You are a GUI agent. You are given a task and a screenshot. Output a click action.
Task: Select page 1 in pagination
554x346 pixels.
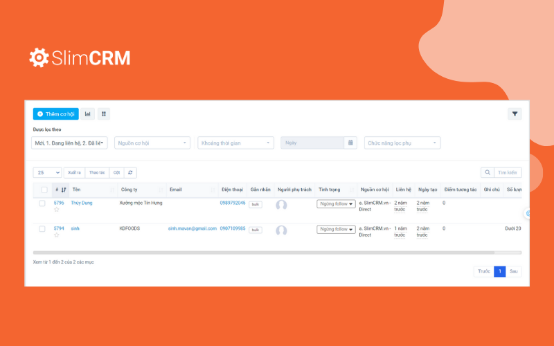click(499, 271)
